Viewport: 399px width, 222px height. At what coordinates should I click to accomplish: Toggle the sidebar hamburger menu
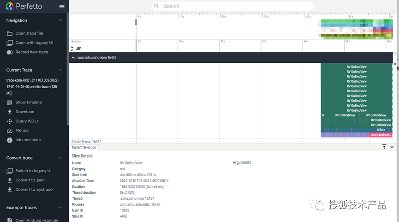point(62,6)
